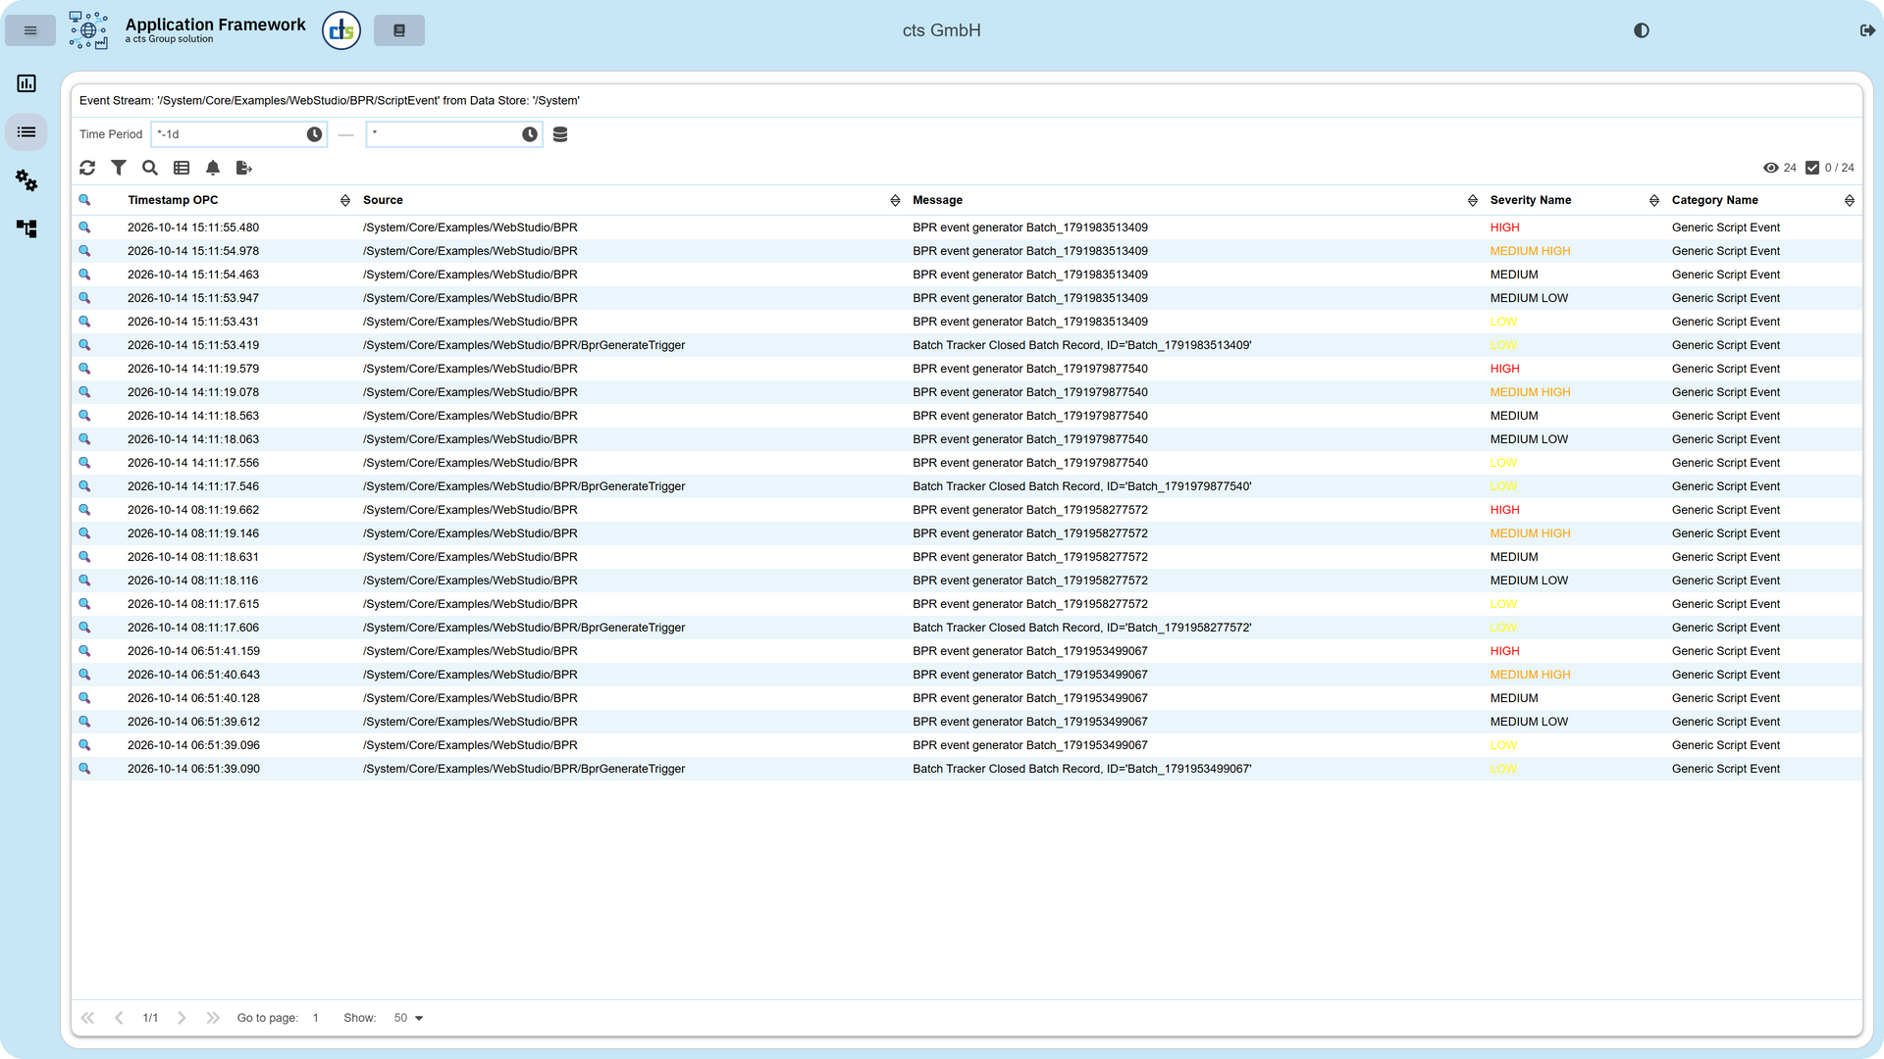This screenshot has width=1884, height=1059.
Task: Click the column search icon in table header
Action: pyautogui.click(x=84, y=200)
